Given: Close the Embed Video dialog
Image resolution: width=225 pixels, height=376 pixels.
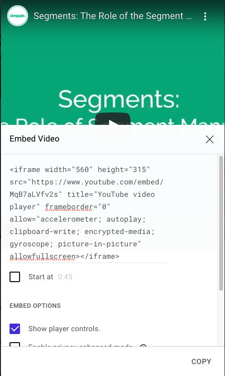Looking at the screenshot, I should click(x=210, y=139).
